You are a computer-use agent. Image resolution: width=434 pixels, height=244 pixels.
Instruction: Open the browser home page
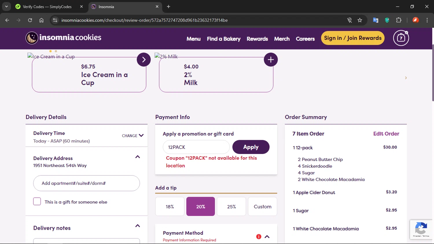click(x=41, y=20)
